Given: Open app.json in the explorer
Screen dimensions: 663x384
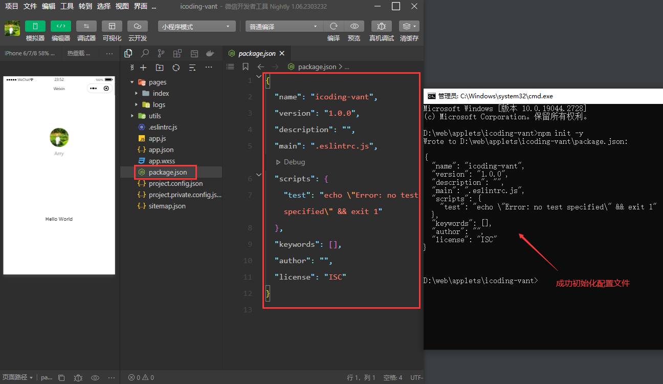Looking at the screenshot, I should coord(161,150).
